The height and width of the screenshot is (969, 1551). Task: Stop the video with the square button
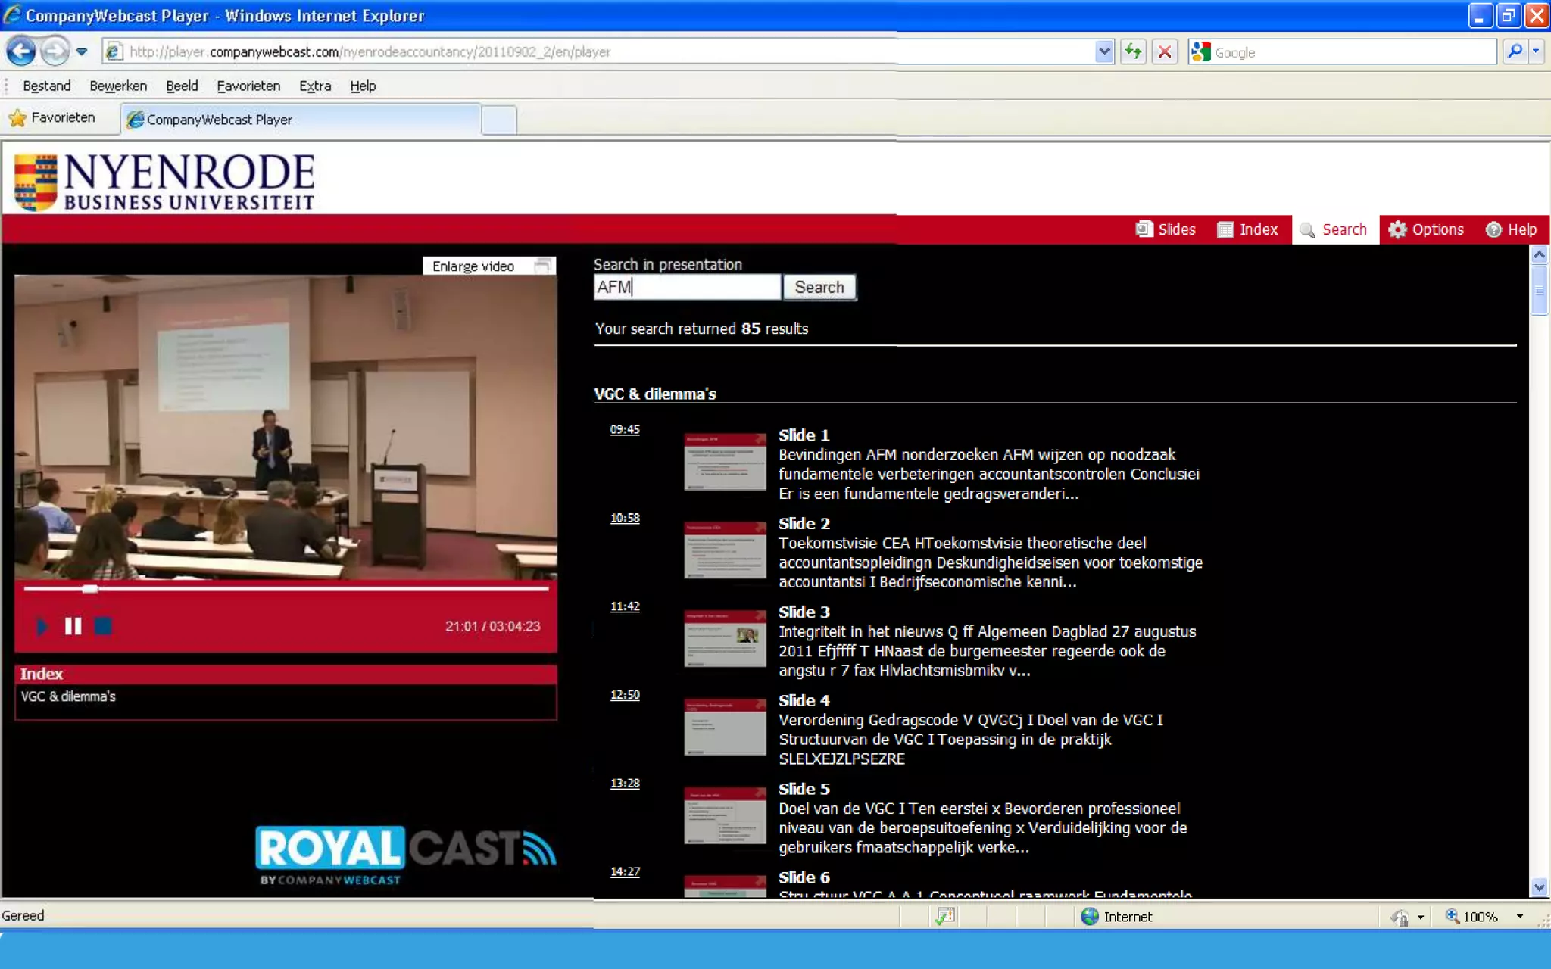tap(103, 626)
